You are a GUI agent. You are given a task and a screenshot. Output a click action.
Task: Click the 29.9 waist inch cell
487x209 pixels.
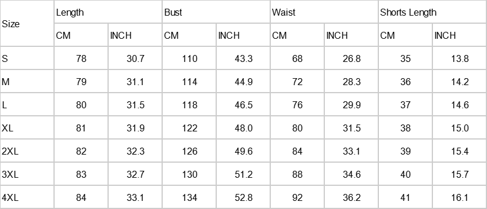(351, 105)
